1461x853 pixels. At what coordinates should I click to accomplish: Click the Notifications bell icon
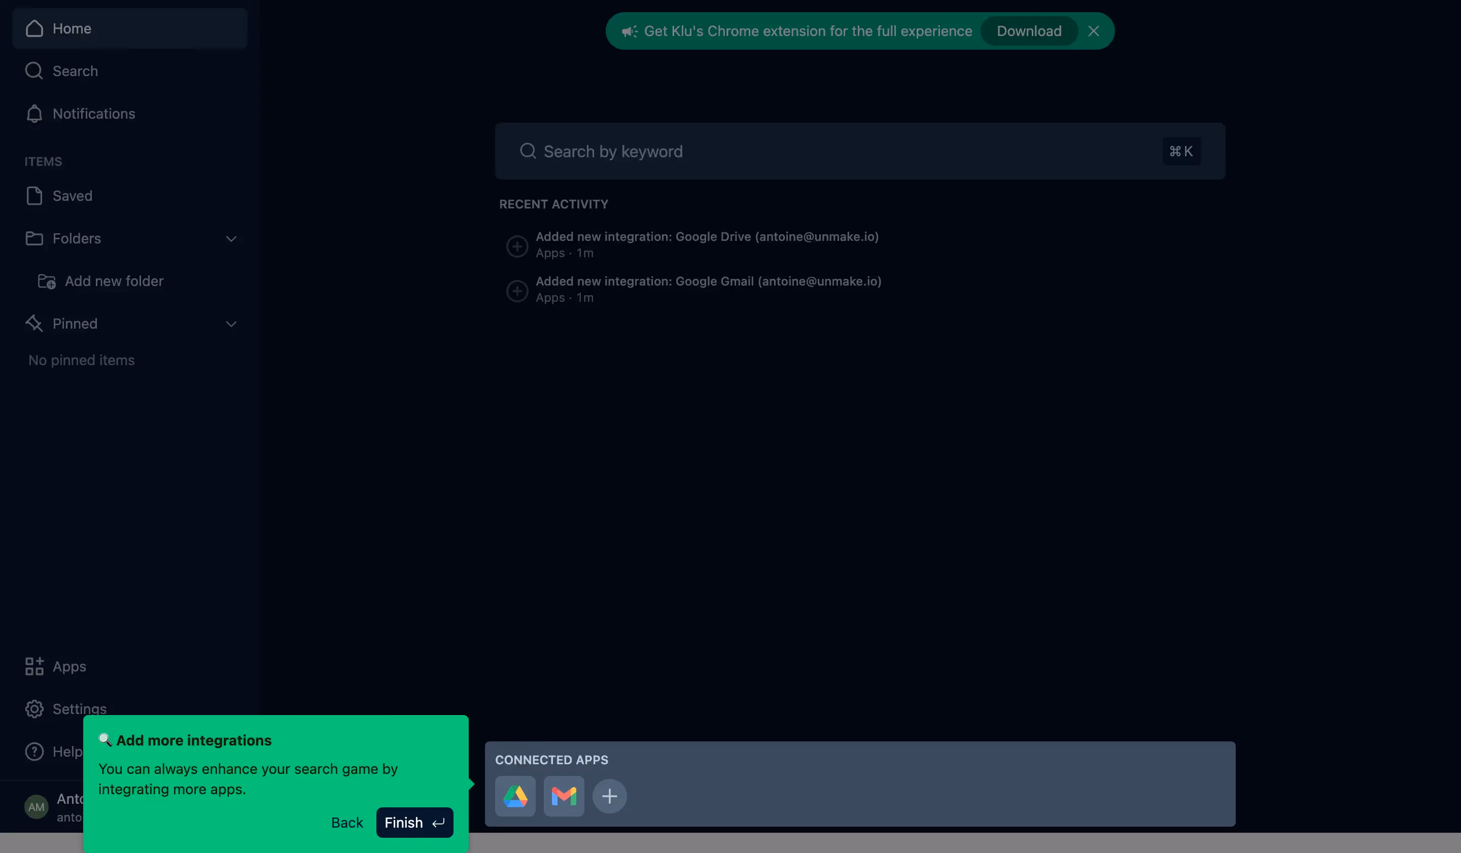coord(34,114)
